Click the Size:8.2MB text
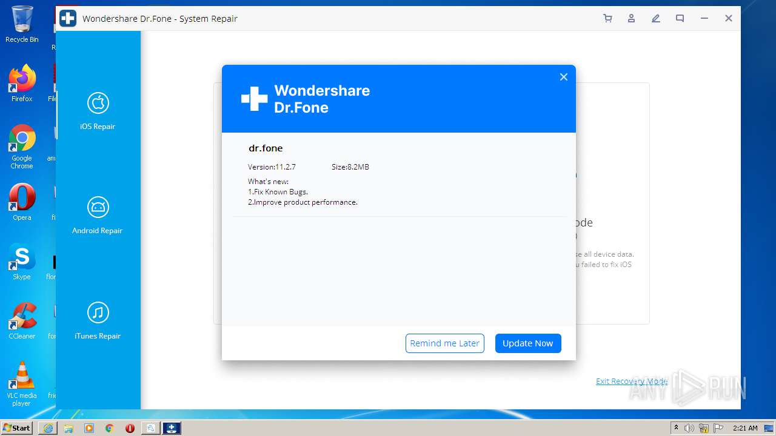 [350, 167]
